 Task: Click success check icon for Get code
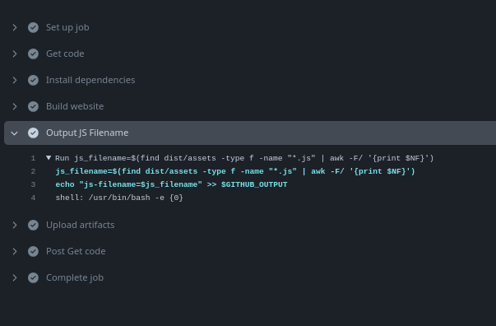(33, 54)
